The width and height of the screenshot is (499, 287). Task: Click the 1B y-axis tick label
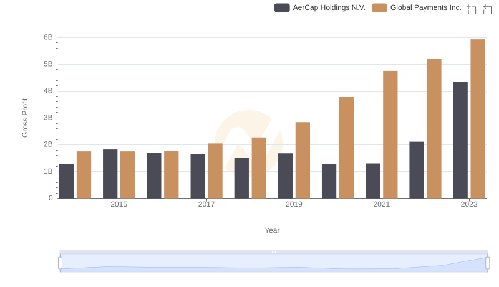point(48,171)
